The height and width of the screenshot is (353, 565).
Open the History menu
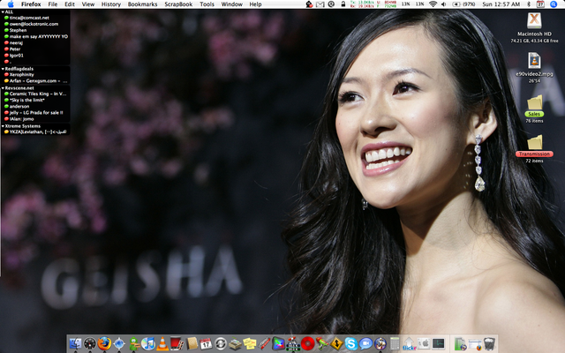click(111, 4)
